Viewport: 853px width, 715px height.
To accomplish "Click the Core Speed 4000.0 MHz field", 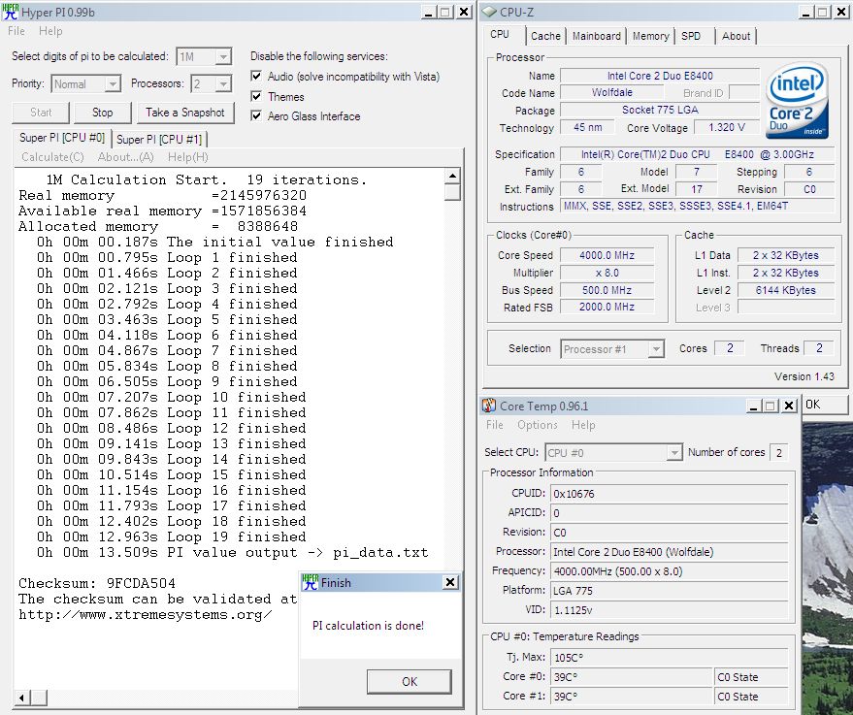I will (x=607, y=255).
